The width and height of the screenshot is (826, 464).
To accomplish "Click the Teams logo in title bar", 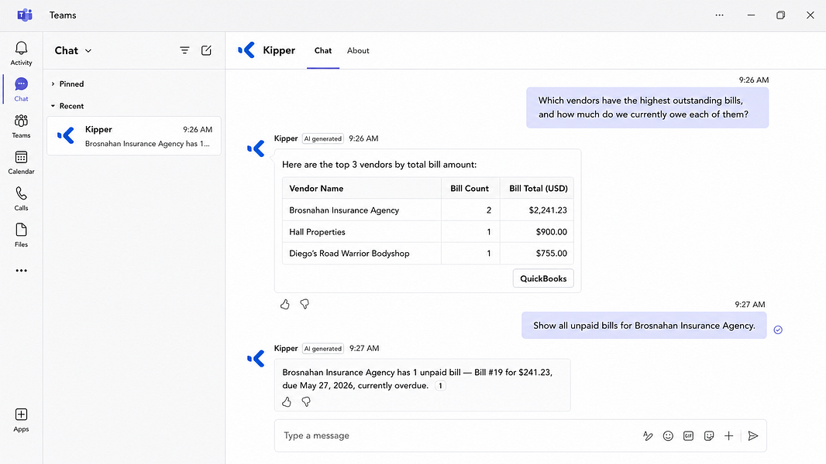I will click(24, 15).
